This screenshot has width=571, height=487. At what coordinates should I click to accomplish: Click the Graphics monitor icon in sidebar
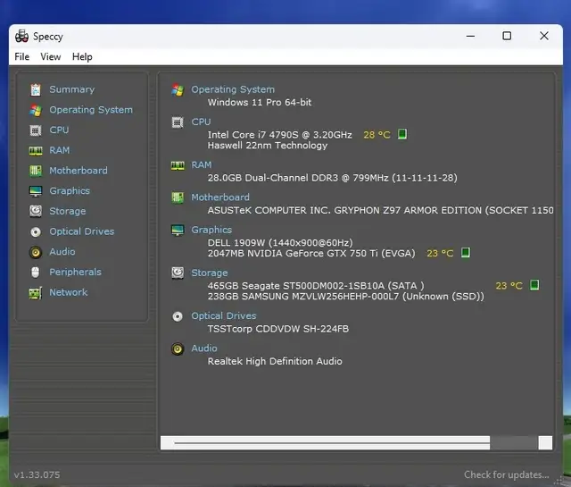(36, 191)
